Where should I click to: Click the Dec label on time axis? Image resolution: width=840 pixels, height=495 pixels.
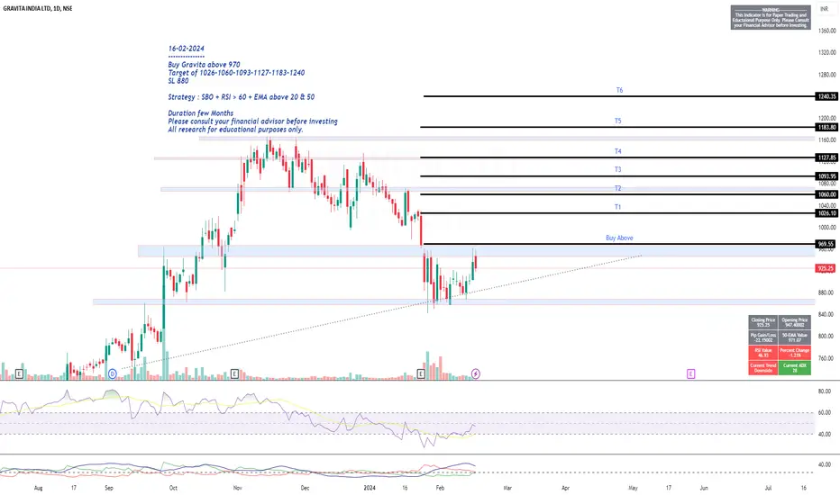305,488
